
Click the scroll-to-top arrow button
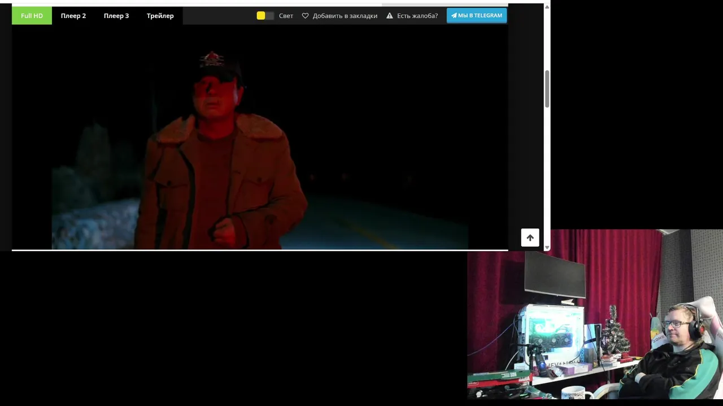pos(530,237)
